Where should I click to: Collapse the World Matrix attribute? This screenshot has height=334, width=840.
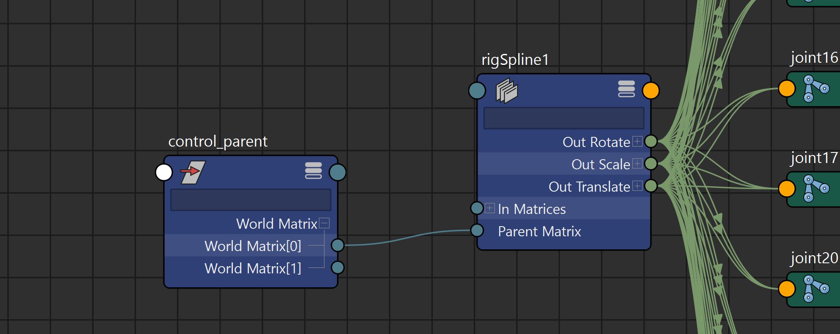[324, 223]
